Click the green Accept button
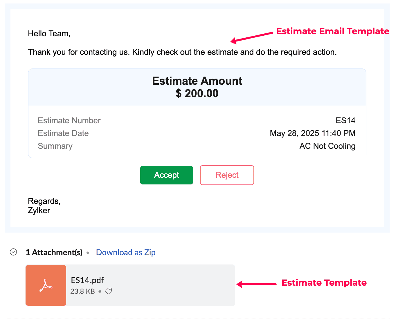Screen dimensions: 396x319 click(x=166, y=175)
